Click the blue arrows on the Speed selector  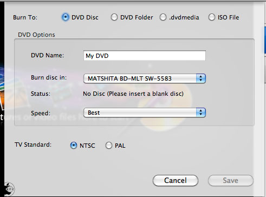point(201,113)
